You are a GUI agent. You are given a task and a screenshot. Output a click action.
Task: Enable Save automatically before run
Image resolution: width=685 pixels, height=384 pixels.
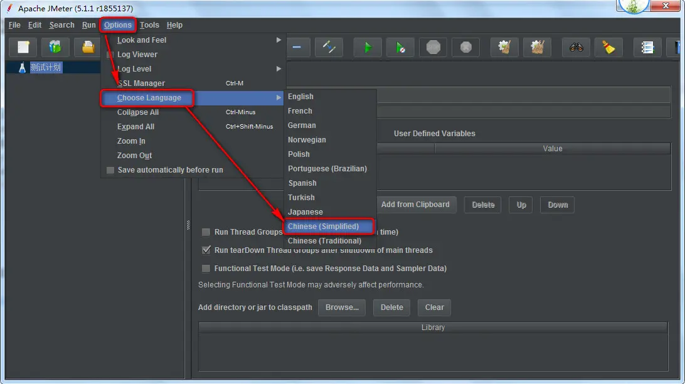(110, 170)
